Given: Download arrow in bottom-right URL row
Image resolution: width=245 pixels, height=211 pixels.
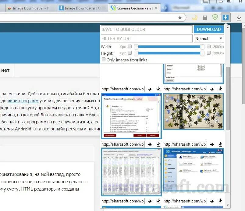Looking at the screenshot, I should 220,201.
